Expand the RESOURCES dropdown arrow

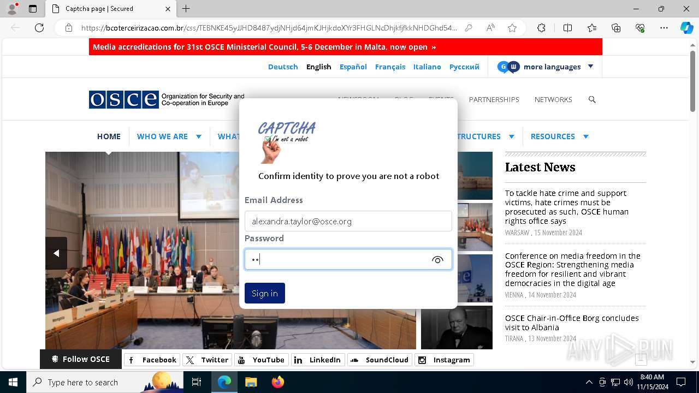pos(586,136)
